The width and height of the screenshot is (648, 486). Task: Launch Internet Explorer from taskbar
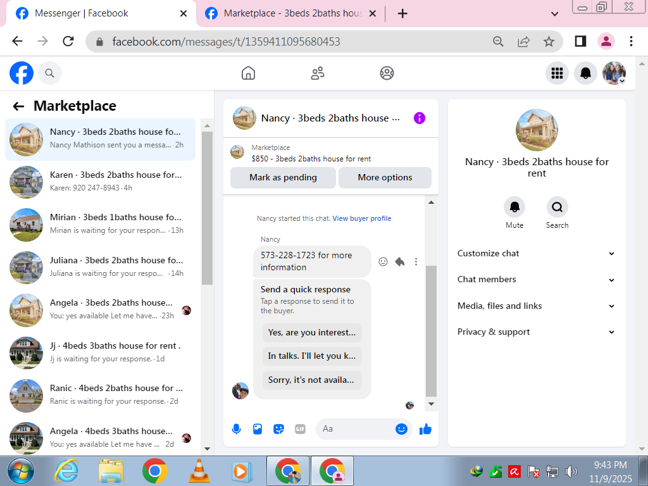[66, 471]
